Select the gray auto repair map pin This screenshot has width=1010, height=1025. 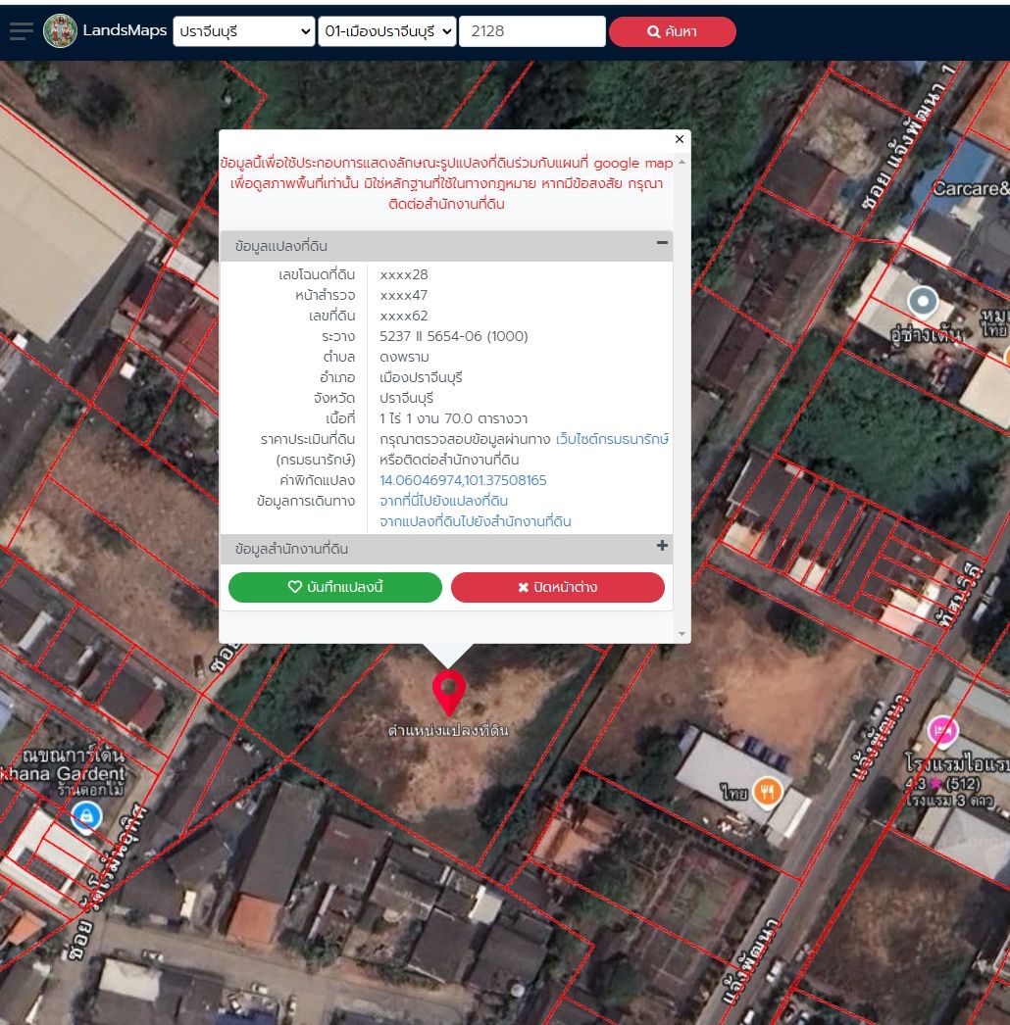tap(923, 303)
